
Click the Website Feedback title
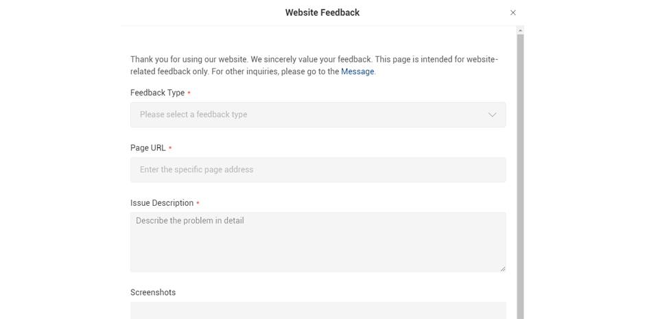[322, 13]
